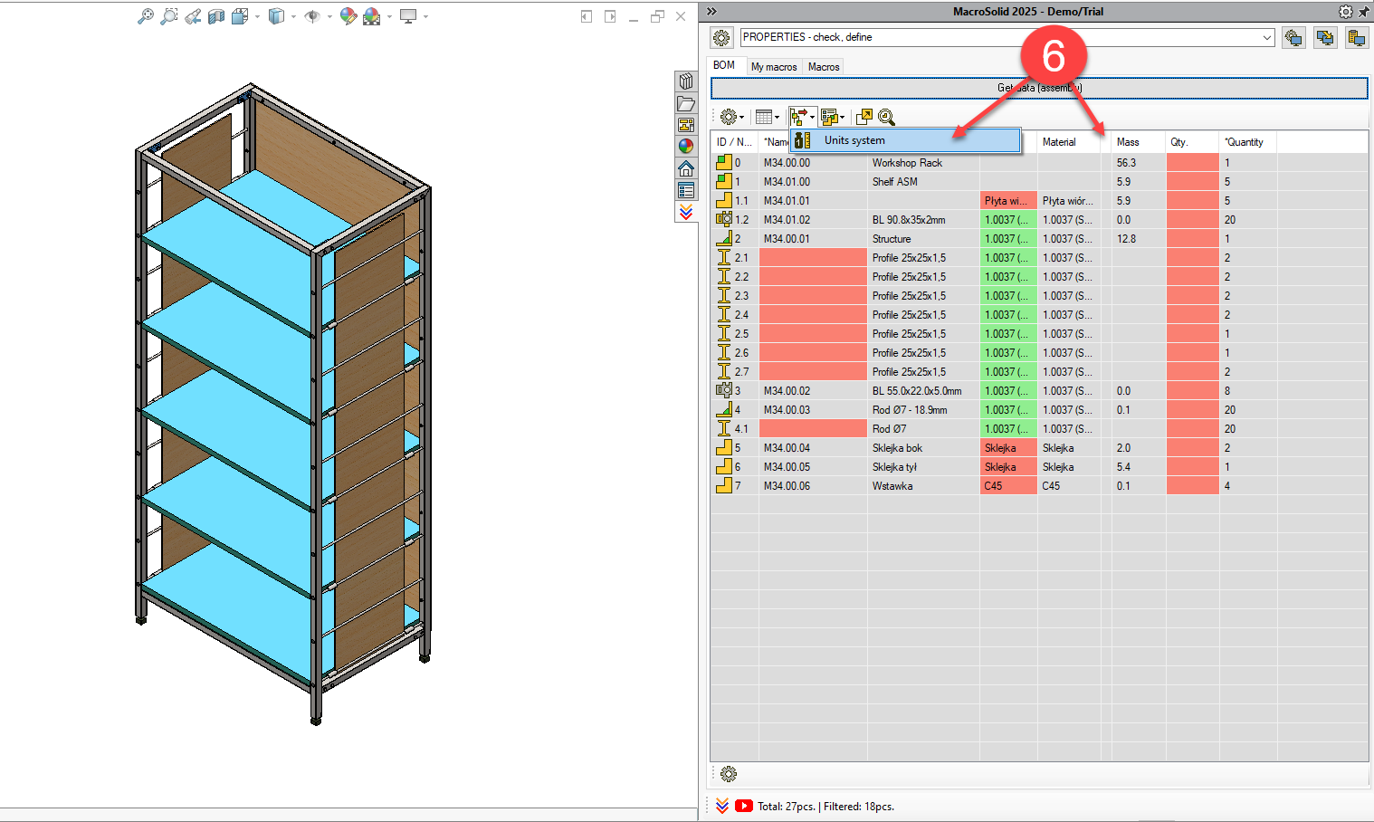Open the PROPERTIES - check, define combo box
This screenshot has width=1374, height=822.
click(x=1007, y=37)
